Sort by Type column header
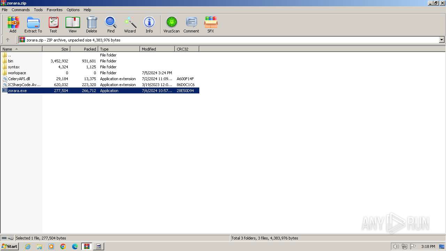 (119, 49)
